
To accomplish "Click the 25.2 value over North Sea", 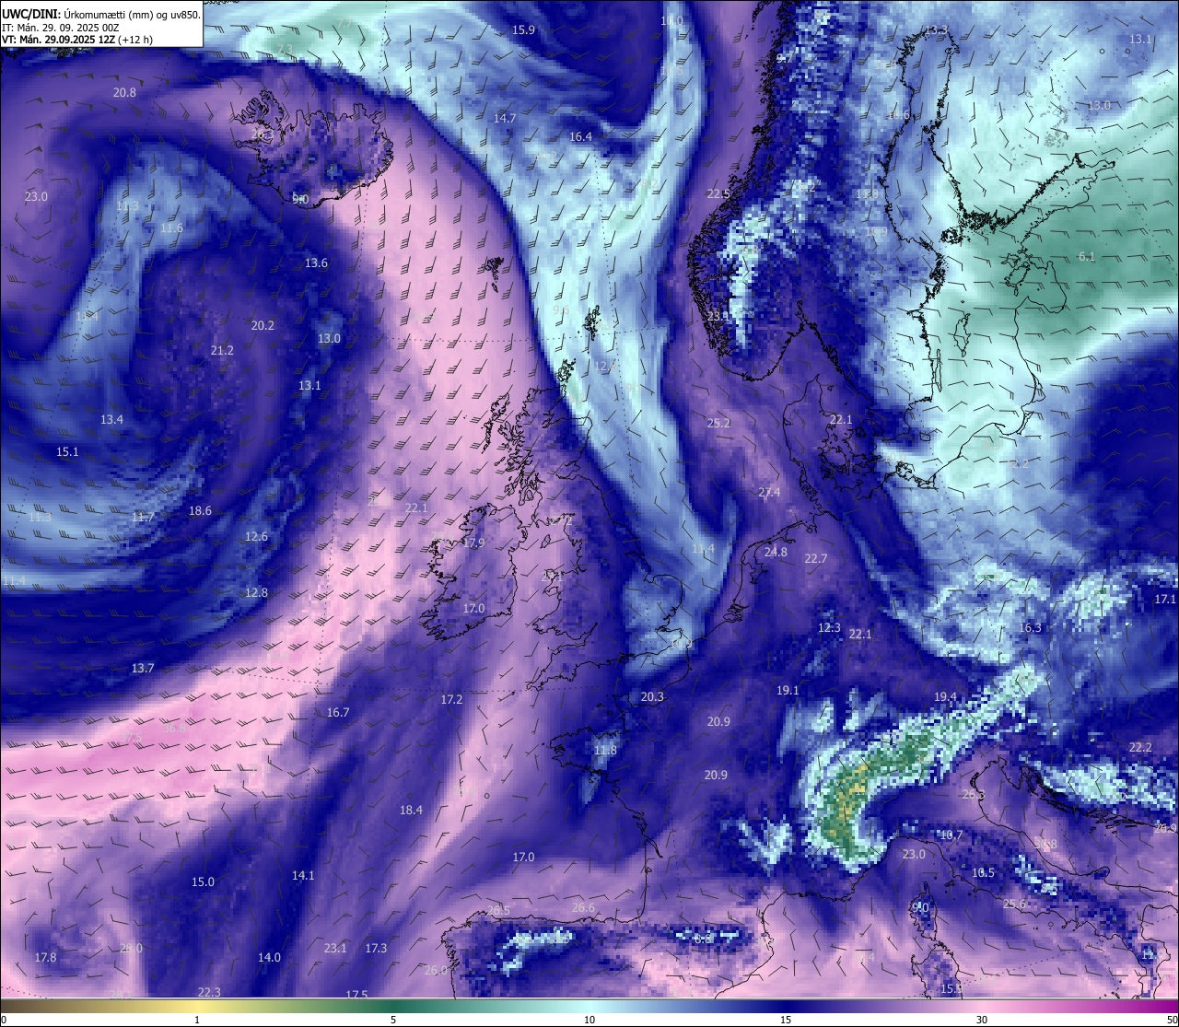I will (x=718, y=423).
